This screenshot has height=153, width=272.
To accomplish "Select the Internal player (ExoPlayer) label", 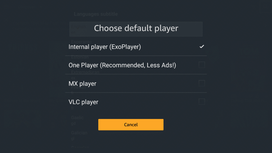I will click(104, 47).
